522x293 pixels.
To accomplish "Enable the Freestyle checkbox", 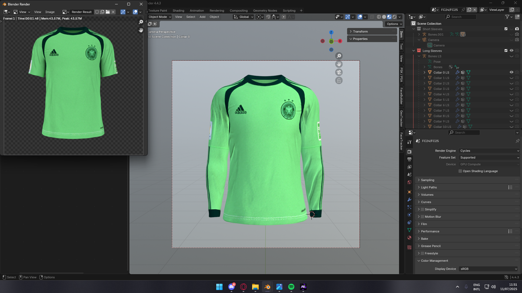I will (x=422, y=253).
